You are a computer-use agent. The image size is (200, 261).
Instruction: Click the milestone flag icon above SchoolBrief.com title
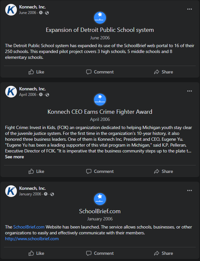[100, 199]
